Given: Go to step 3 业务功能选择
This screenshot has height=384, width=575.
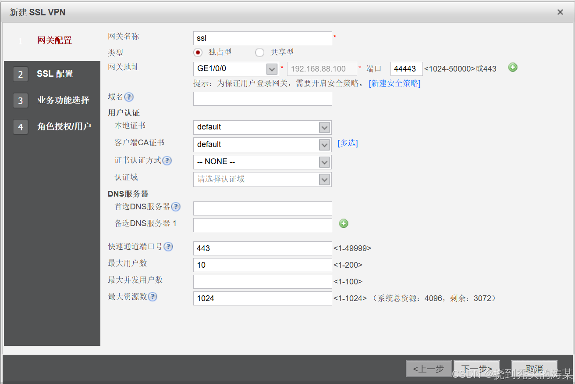Looking at the screenshot, I should coord(52,100).
